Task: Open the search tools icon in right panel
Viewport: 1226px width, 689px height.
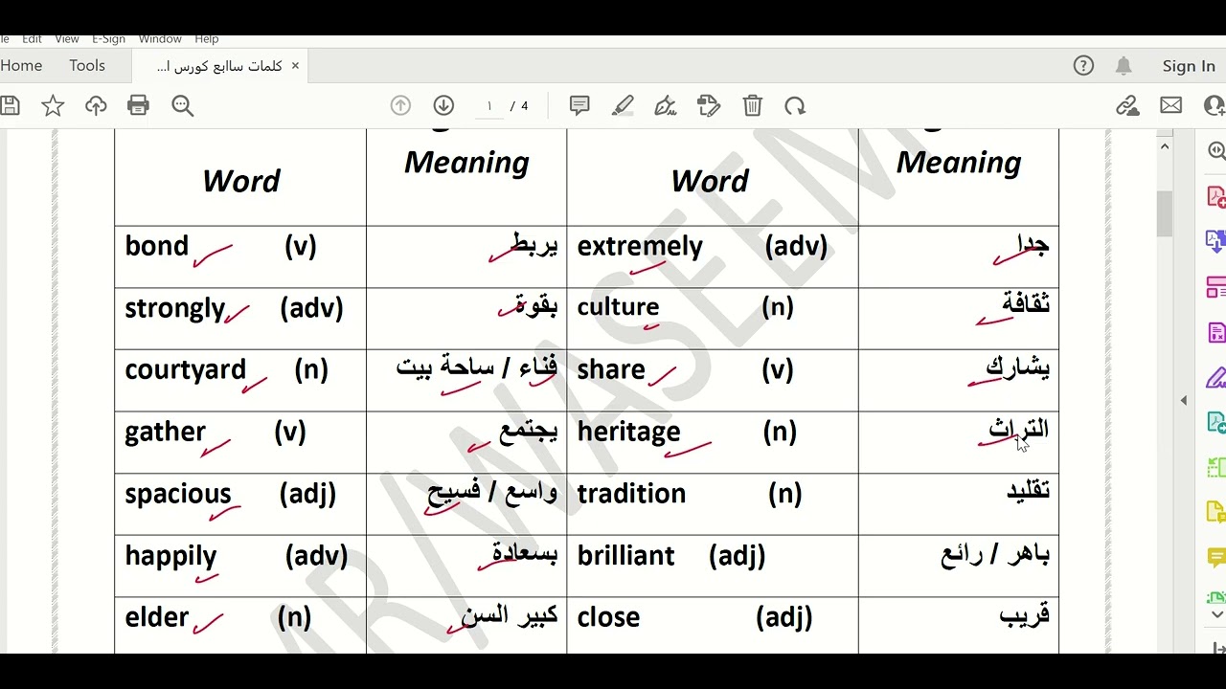Action: click(1216, 151)
